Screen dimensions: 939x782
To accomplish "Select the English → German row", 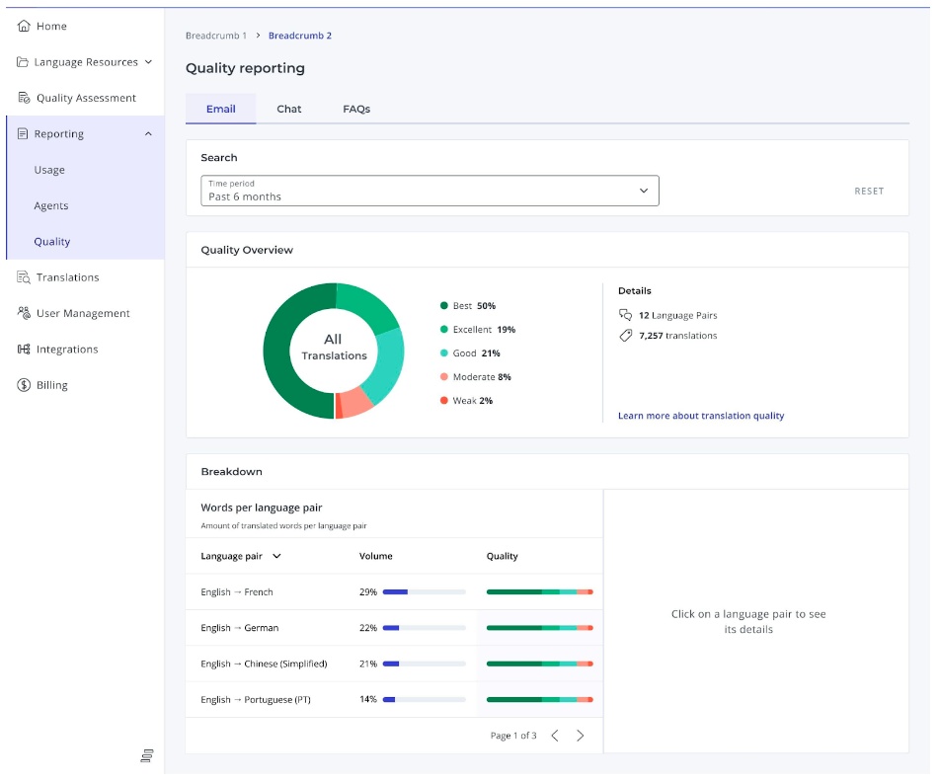I will [394, 628].
